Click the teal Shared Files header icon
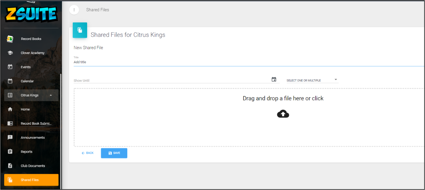This screenshot has width=425, height=190. tap(80, 30)
